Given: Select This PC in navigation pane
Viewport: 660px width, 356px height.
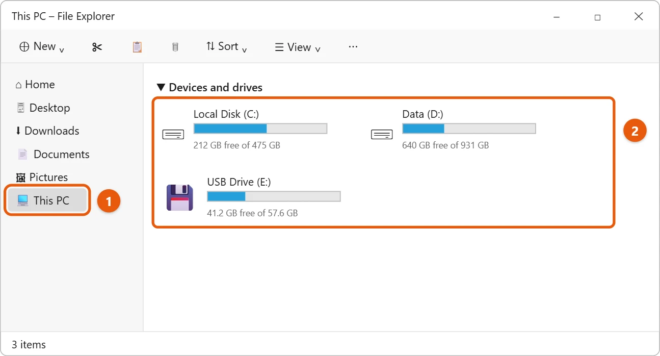Looking at the screenshot, I should pyautogui.click(x=48, y=200).
